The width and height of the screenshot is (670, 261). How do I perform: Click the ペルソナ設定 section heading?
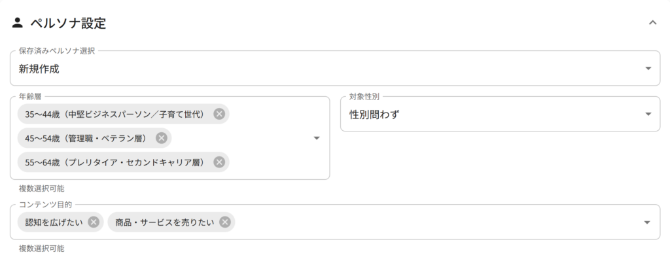[x=68, y=23]
